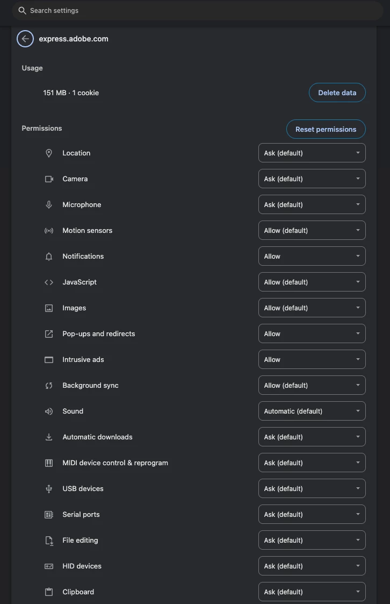This screenshot has height=604, width=390.
Task: Open the Location permission dropdown
Action: 312,153
